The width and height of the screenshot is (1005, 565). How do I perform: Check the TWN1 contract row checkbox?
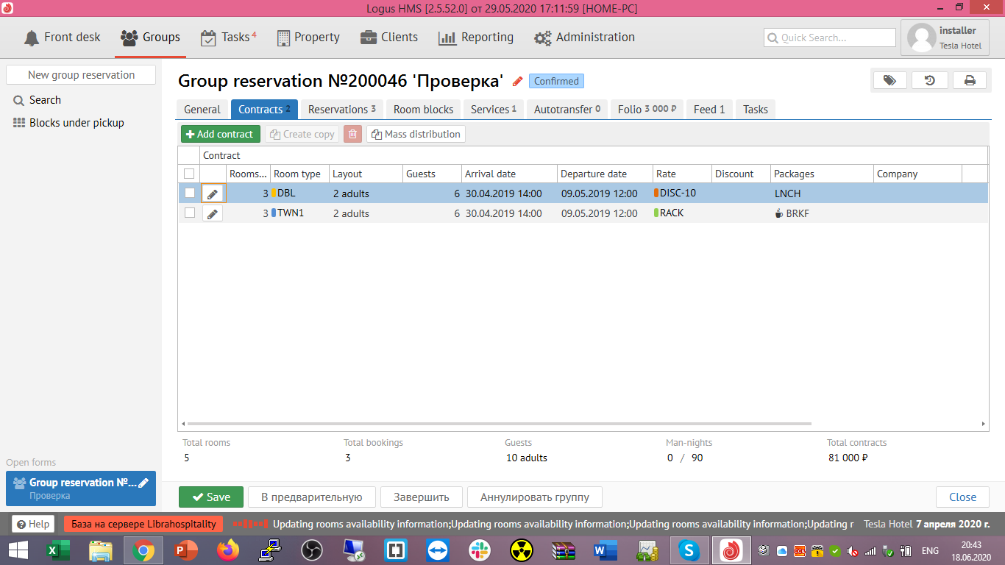(190, 213)
